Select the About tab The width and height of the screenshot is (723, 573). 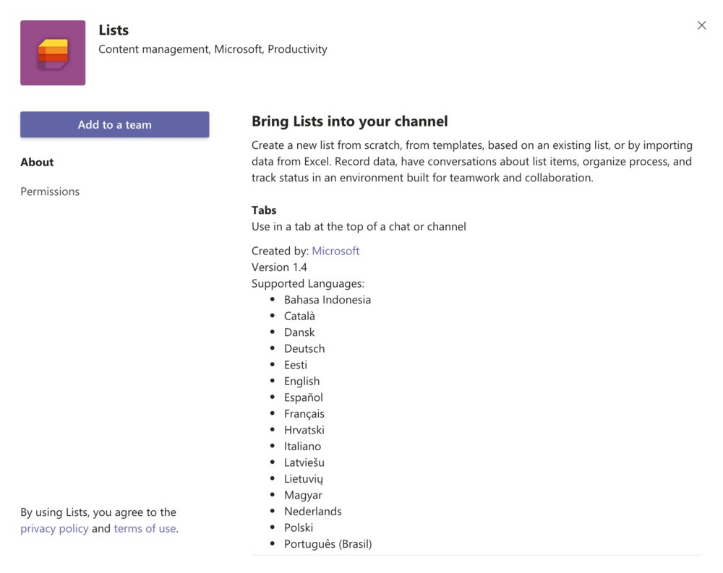37,163
